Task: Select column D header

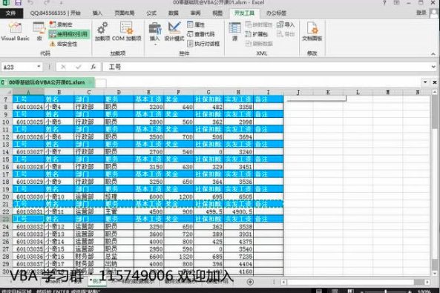Action: coord(119,92)
